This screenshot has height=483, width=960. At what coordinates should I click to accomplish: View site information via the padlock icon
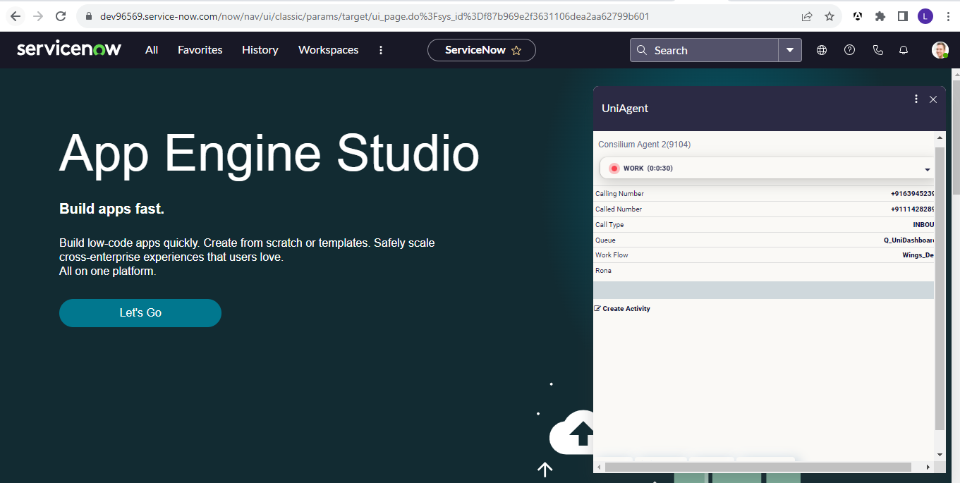click(x=88, y=16)
